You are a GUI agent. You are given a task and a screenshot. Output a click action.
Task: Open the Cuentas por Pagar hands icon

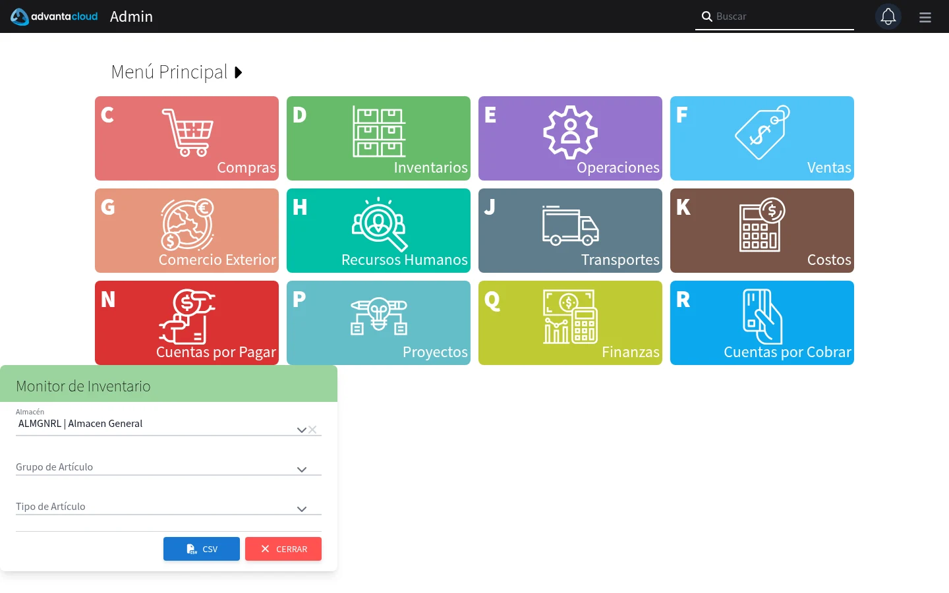click(x=187, y=316)
